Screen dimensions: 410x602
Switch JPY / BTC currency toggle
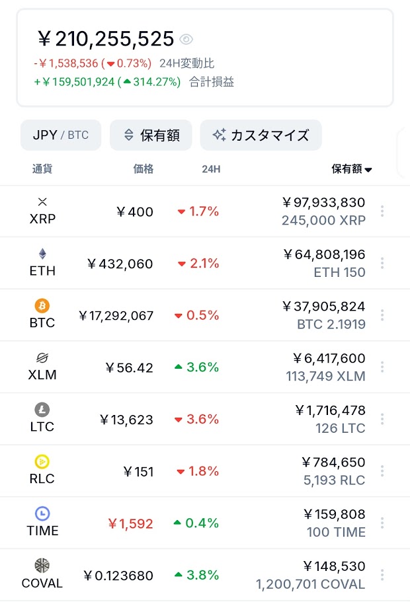(x=61, y=135)
